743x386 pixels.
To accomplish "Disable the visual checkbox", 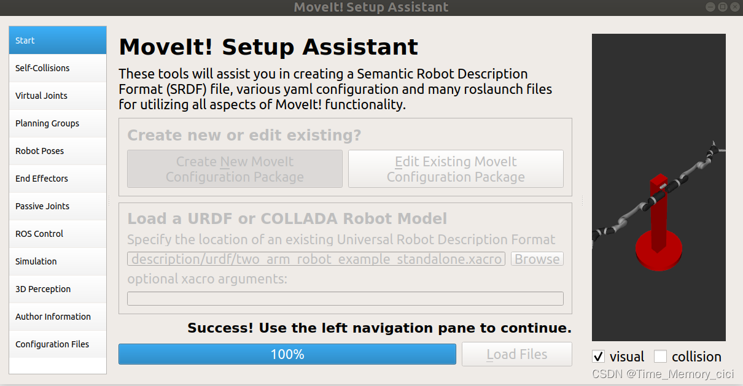I will coord(598,356).
